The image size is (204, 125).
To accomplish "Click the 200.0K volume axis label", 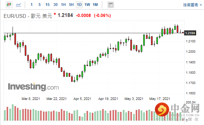I will click(191, 102).
